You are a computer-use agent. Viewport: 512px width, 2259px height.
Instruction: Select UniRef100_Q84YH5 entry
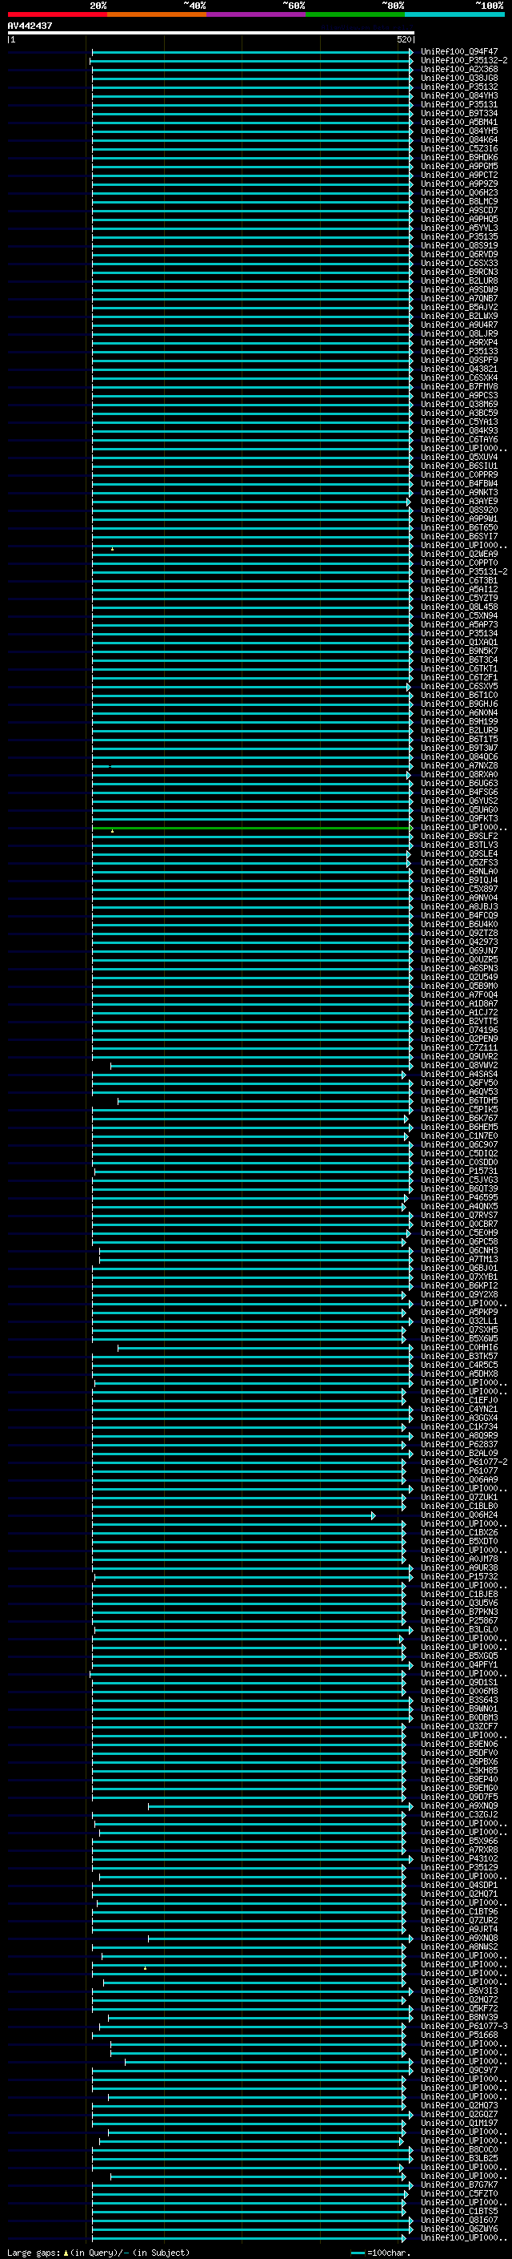click(459, 131)
